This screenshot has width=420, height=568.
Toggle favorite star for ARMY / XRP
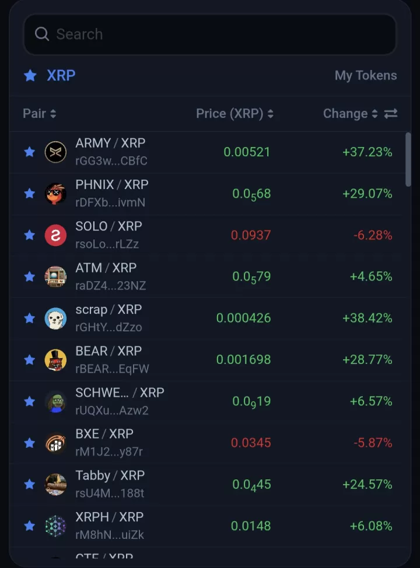(x=29, y=152)
